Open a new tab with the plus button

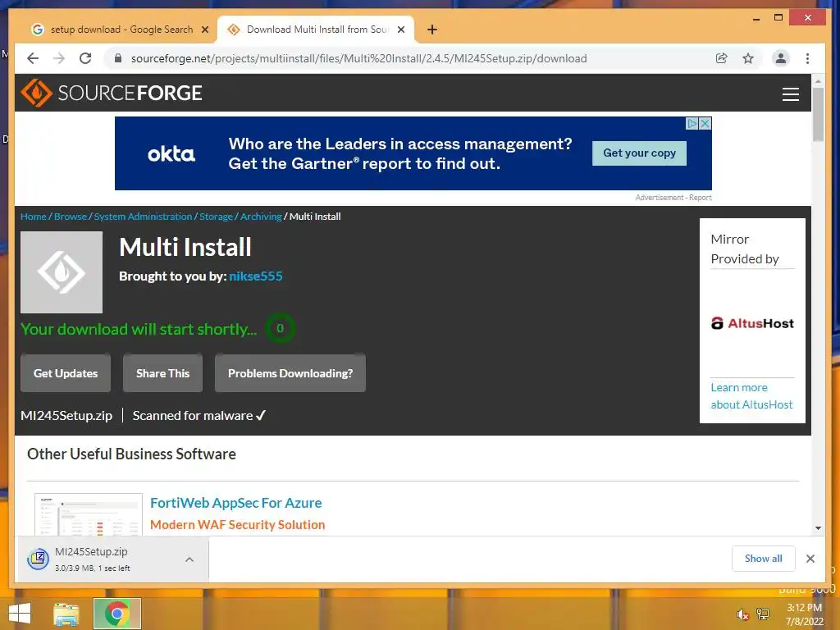(x=432, y=30)
